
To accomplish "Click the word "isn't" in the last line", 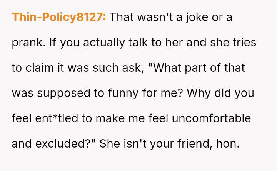I will click(135, 144).
